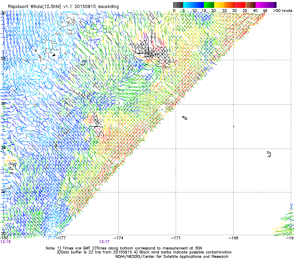Image resolution: width=294 pixels, height=259 pixels.
Task: Click the brown 35-40 knots color band
Action: [x=250, y=5]
